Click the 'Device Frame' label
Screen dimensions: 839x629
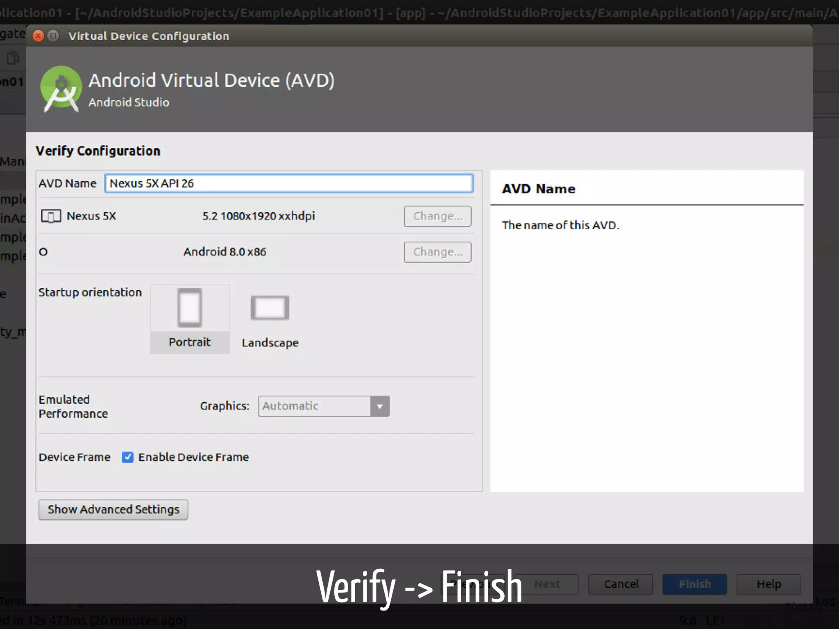point(75,457)
